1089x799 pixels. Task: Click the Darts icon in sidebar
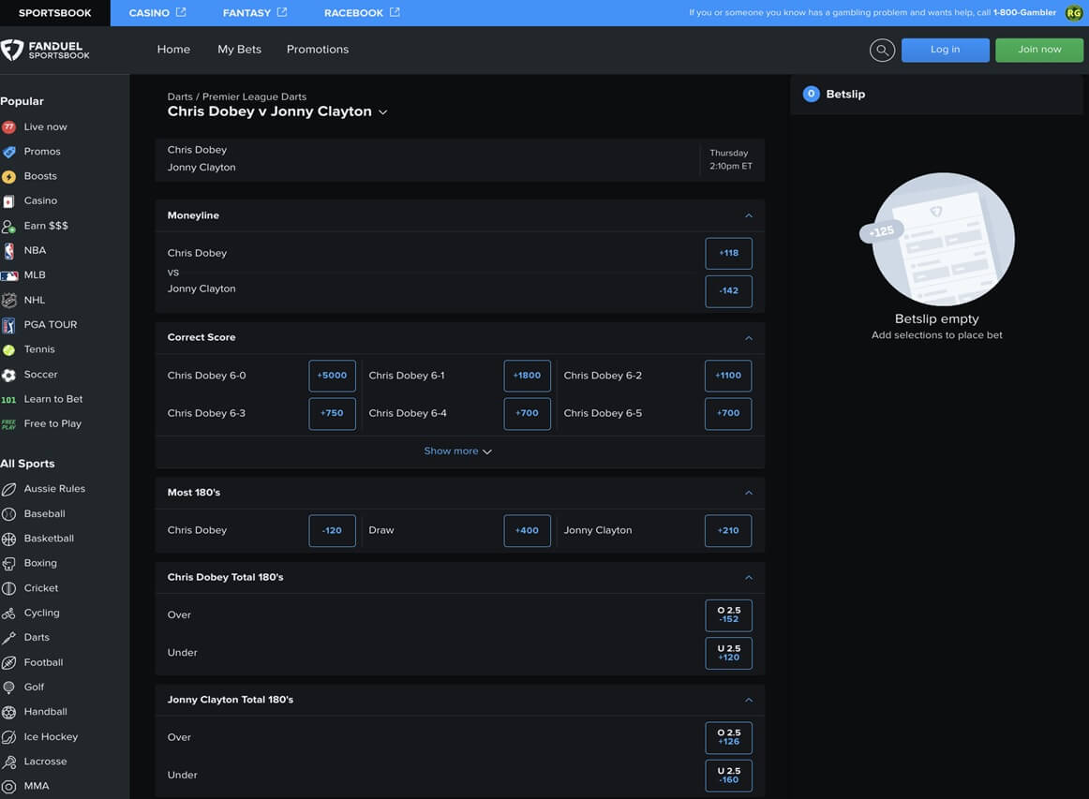[9, 638]
